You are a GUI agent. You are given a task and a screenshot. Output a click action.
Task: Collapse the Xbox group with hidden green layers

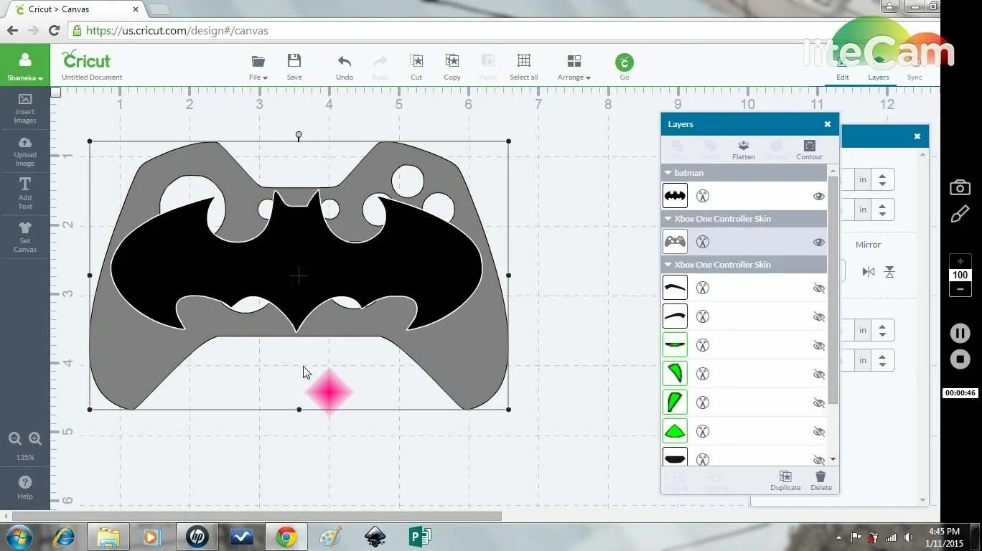[668, 265]
